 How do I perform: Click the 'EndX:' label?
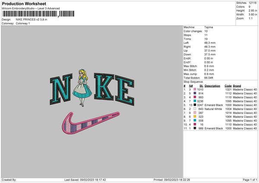[187, 58]
